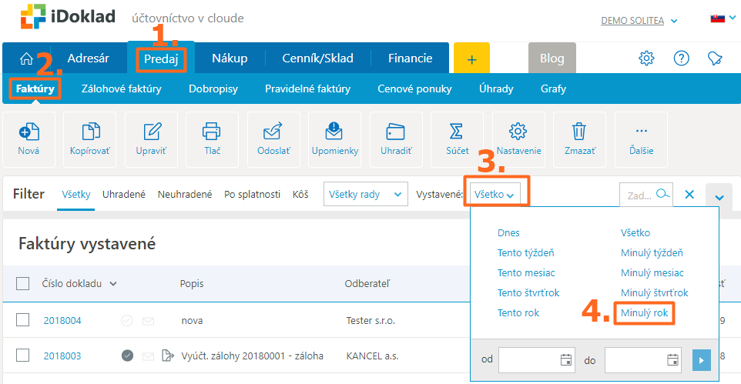741x384 pixels.
Task: Open the Všetky rady dropdown
Action: pyautogui.click(x=365, y=195)
